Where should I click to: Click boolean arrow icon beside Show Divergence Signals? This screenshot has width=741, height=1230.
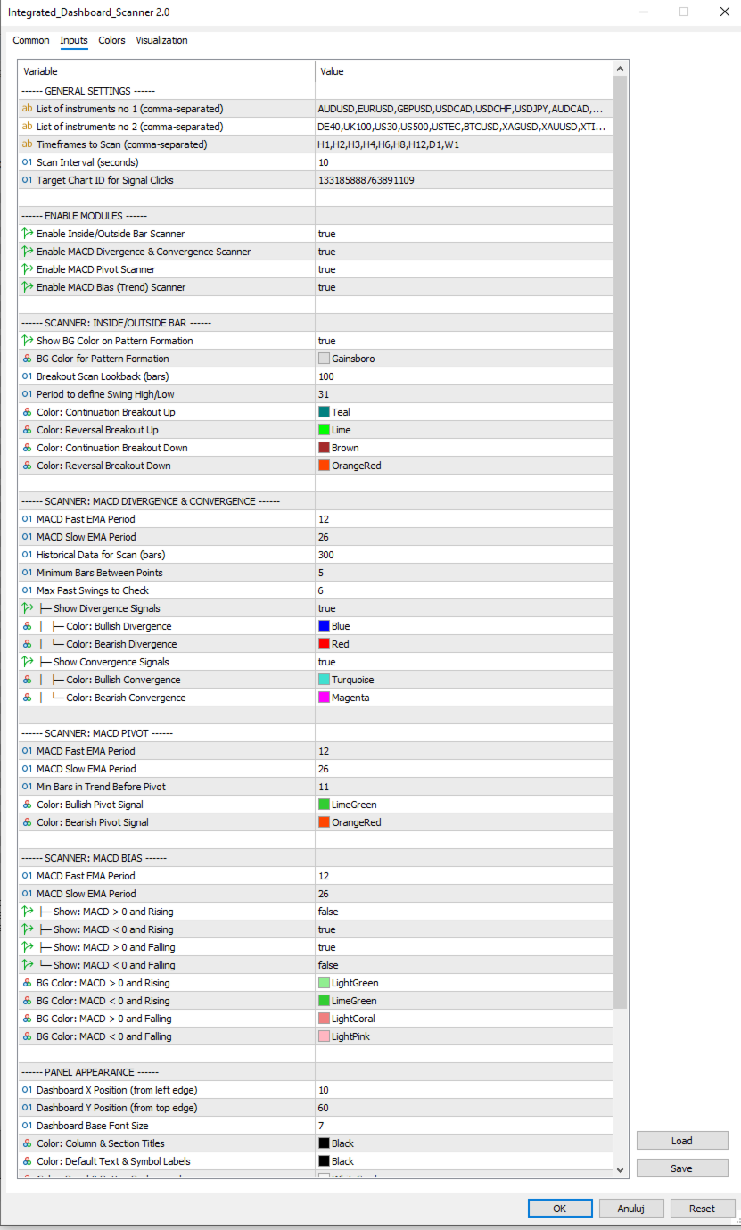point(27,608)
